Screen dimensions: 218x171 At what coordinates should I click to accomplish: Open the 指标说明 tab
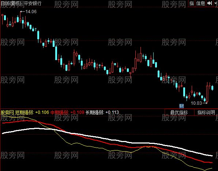click(206, 112)
